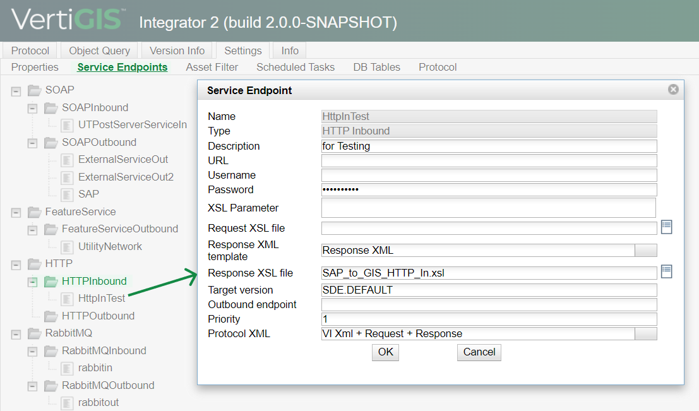Collapse the RabbitMQInbound tree node
This screenshot has width=699, height=411.
(33, 351)
